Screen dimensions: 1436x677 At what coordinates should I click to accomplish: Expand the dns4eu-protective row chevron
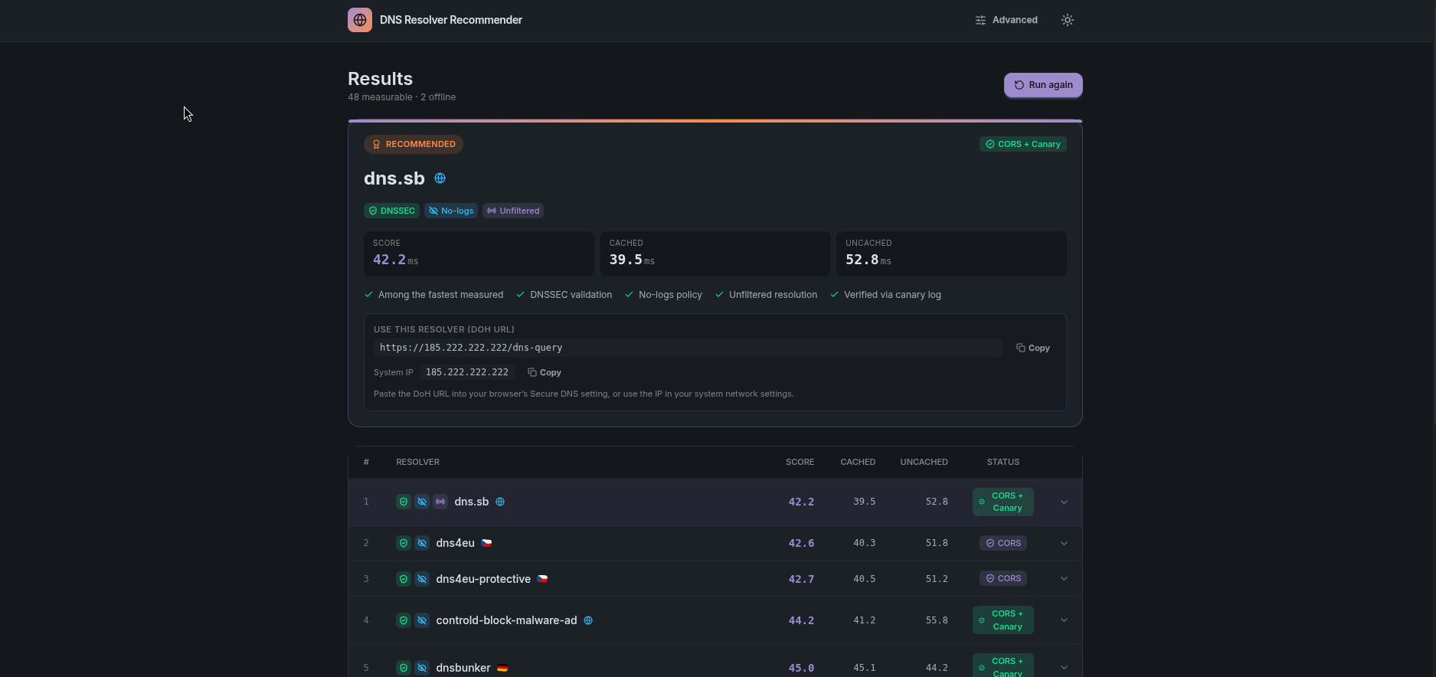1064,579
